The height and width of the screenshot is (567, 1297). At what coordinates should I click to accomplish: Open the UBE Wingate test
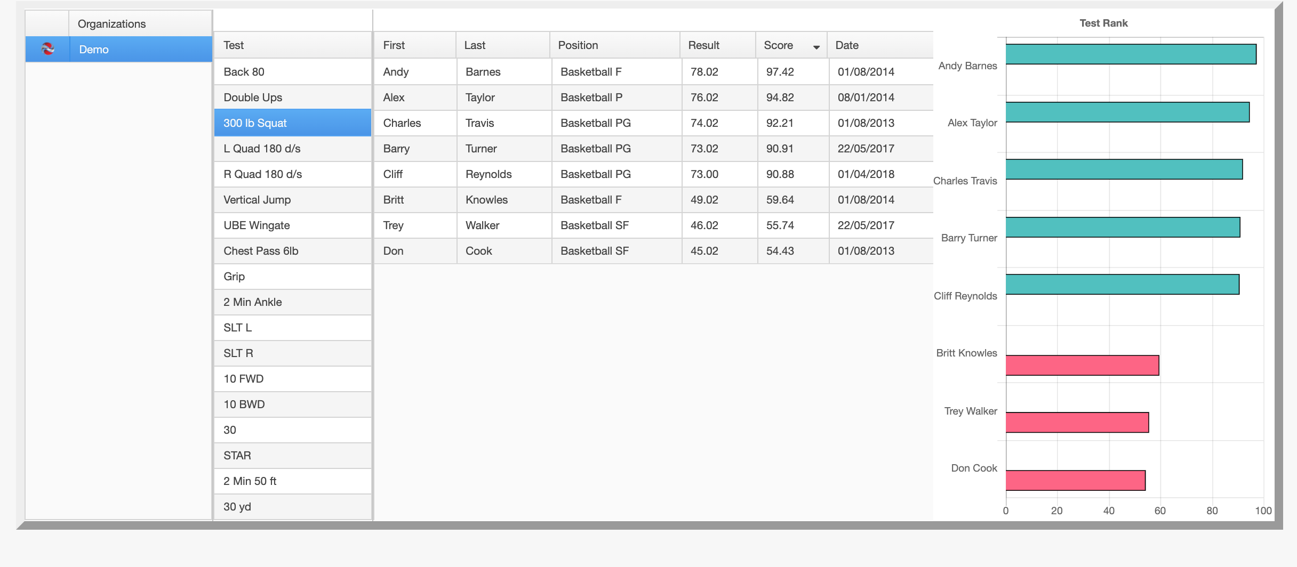[292, 225]
